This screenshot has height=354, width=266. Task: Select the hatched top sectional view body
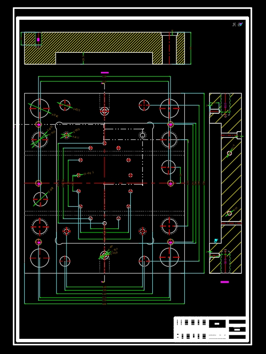click(x=104, y=48)
